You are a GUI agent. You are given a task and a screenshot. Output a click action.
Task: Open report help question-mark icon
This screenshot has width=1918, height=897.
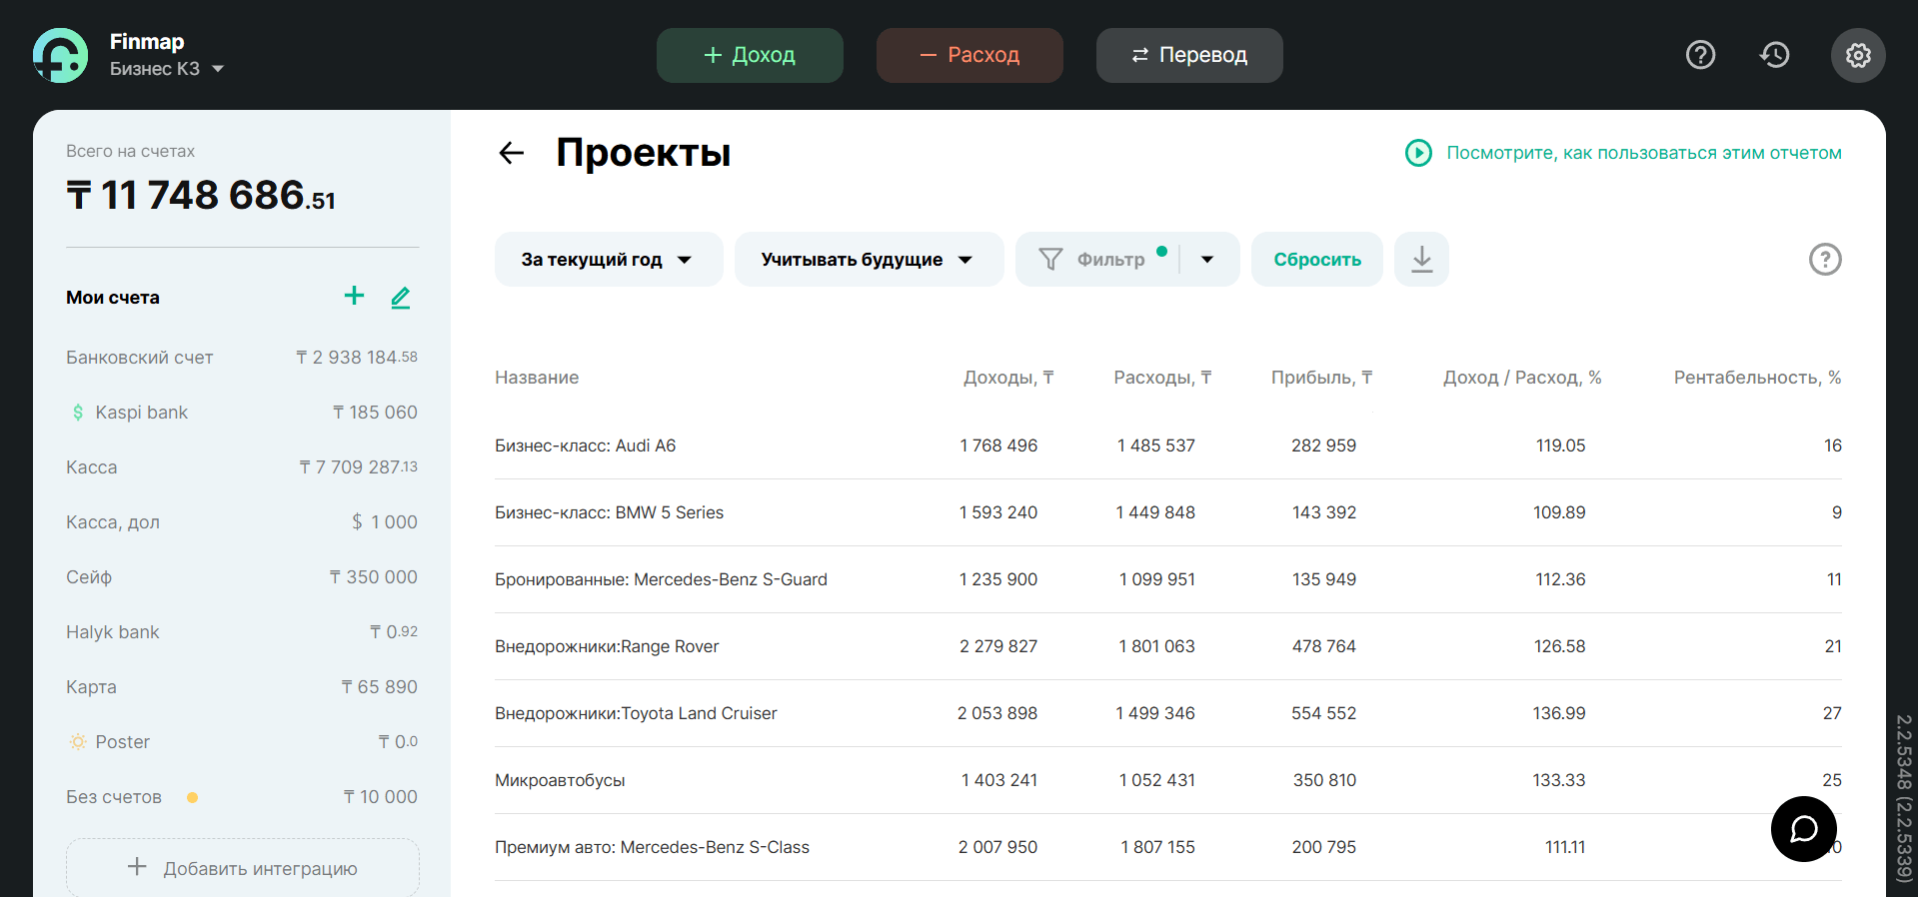(x=1825, y=260)
